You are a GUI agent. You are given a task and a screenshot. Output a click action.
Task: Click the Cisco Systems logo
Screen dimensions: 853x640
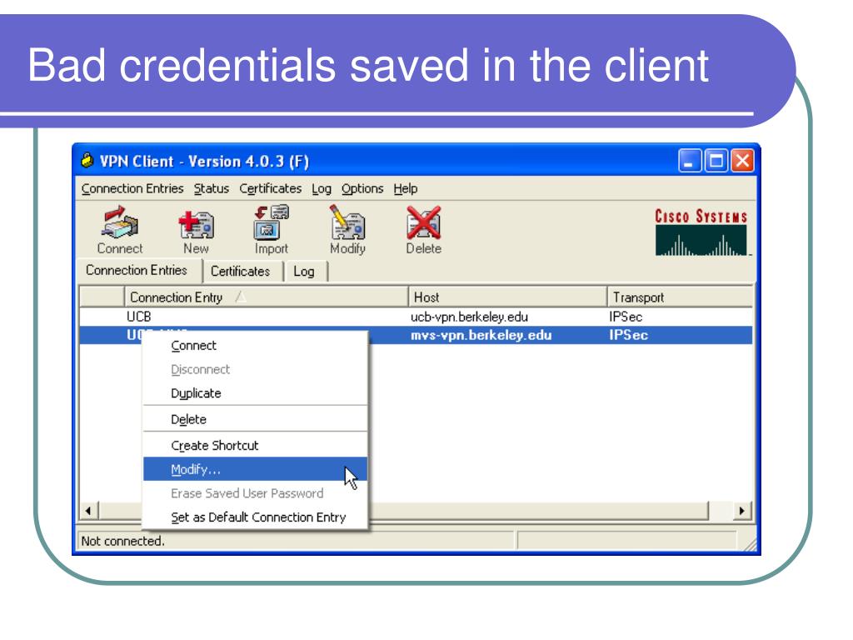701,232
